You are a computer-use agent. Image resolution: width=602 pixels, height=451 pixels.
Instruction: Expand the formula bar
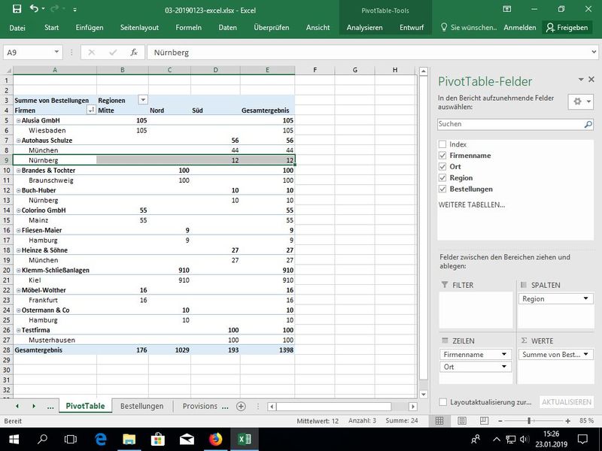(594, 52)
